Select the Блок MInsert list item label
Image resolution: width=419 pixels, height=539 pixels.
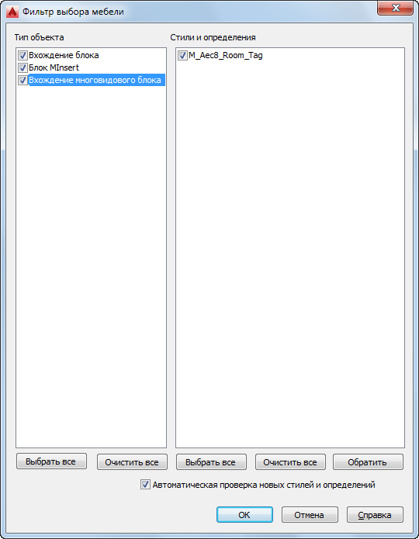click(54, 67)
